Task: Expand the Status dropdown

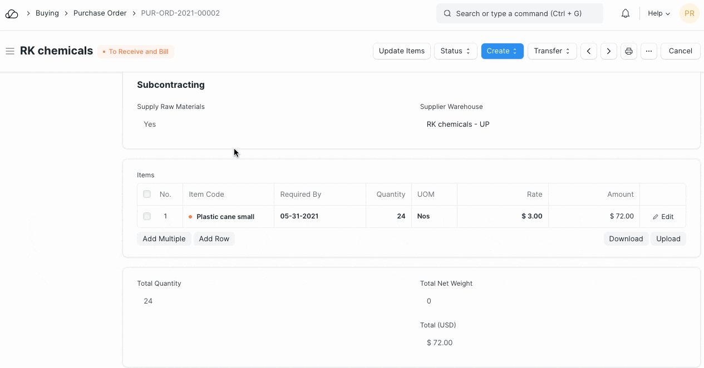Action: (x=455, y=51)
